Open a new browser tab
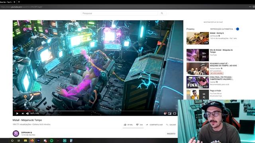Viewport: 255px width, 143px height. (x=19, y=2)
